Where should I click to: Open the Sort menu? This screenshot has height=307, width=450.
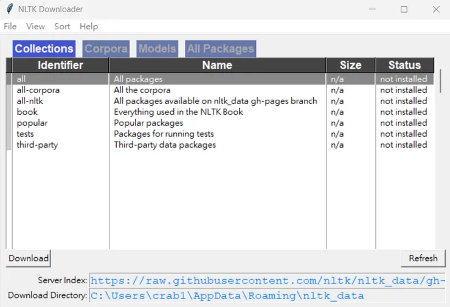62,26
